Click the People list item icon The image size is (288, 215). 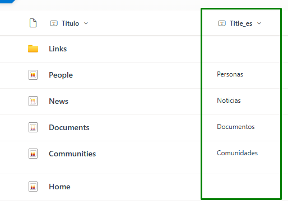[33, 75]
